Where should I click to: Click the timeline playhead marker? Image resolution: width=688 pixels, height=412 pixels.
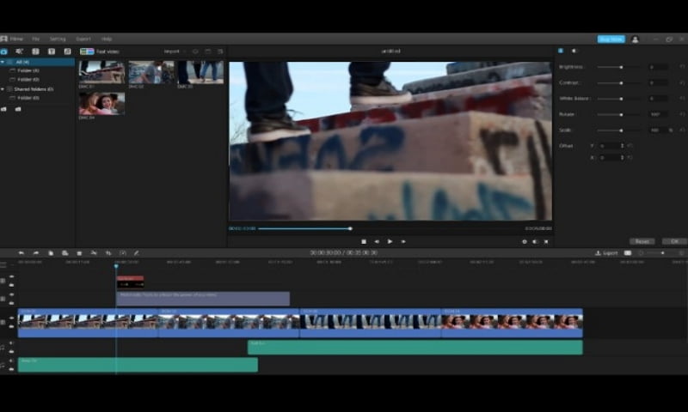(x=116, y=266)
